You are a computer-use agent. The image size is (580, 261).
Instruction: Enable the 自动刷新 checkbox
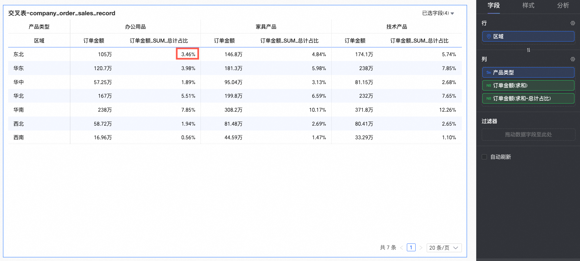[484, 157]
